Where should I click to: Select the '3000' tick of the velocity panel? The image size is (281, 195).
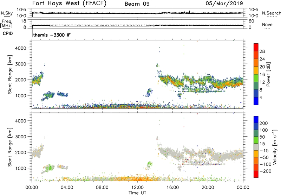(21, 137)
